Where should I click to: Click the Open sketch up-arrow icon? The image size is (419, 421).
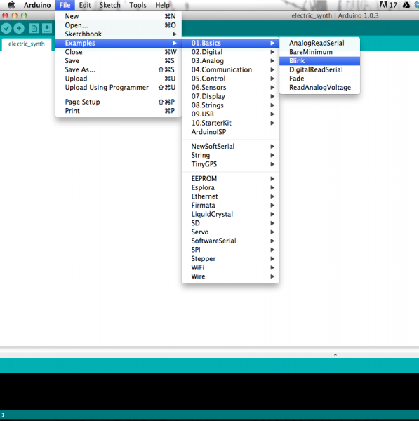[47, 28]
